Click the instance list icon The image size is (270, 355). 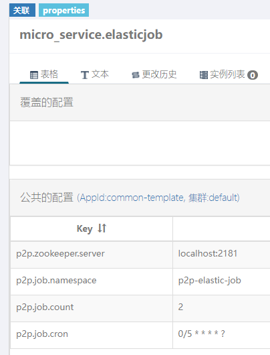point(204,75)
